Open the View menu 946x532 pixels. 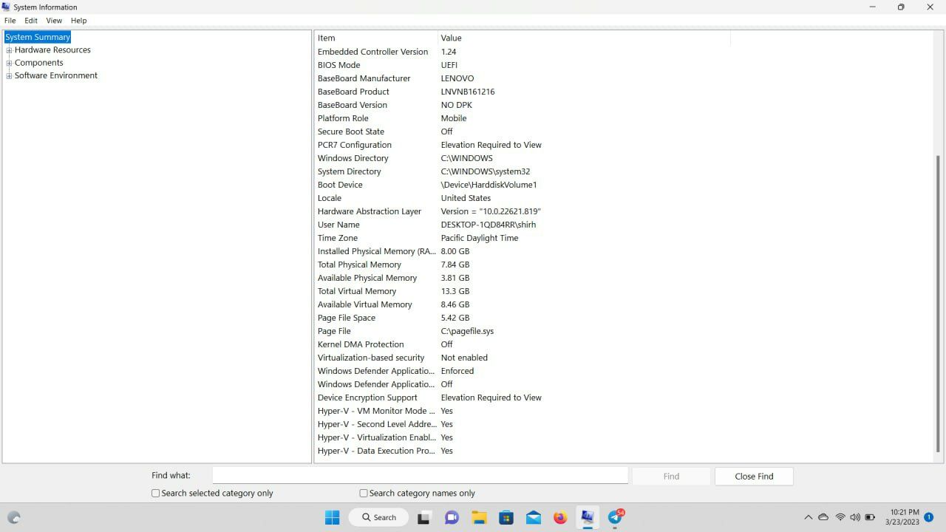54,21
